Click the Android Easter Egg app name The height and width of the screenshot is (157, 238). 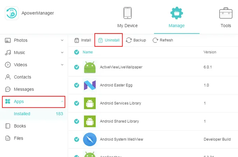pos(116,85)
